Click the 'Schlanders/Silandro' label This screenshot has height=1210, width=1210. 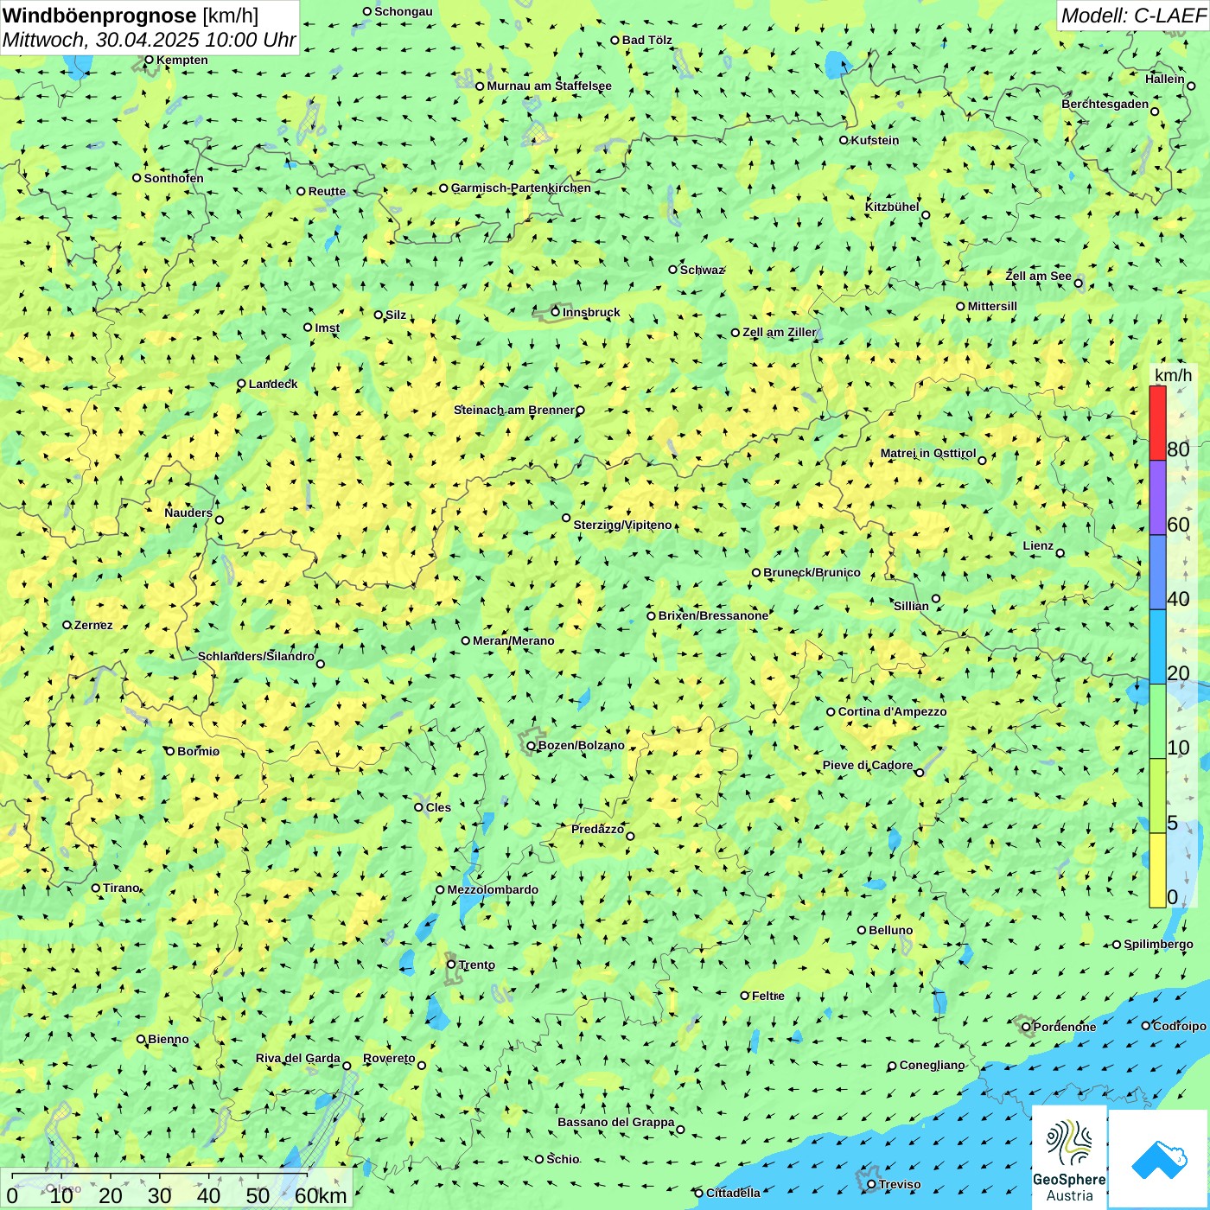coord(256,656)
